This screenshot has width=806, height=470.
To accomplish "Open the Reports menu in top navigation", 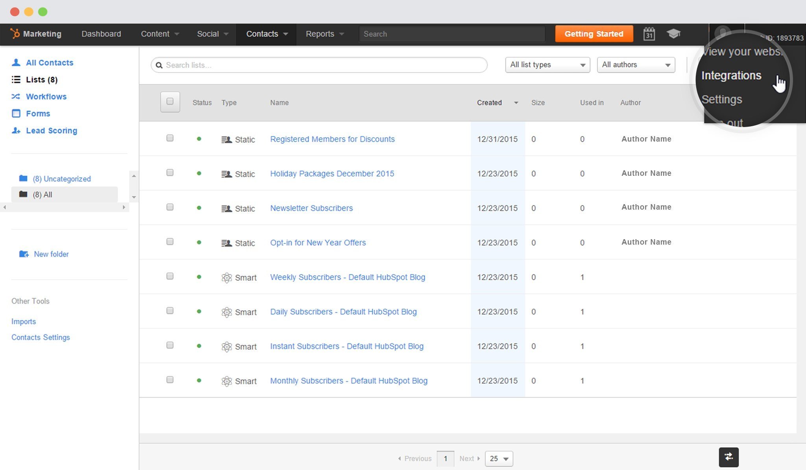I will [324, 34].
